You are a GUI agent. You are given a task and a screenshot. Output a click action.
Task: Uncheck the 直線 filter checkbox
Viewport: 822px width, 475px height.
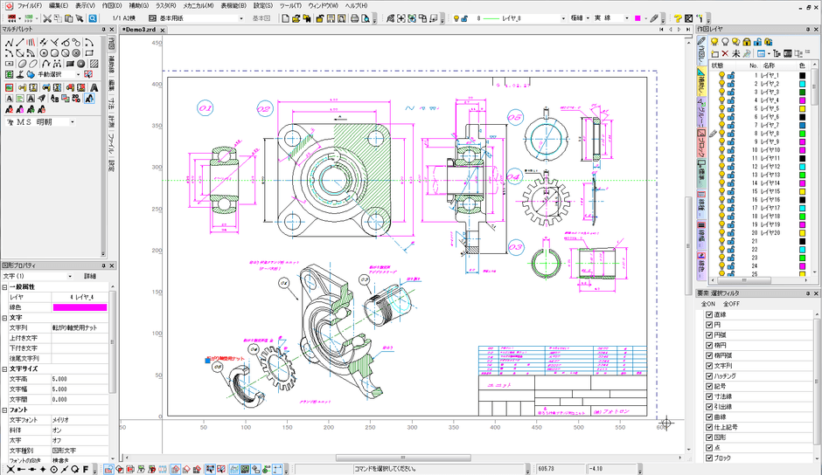point(709,314)
